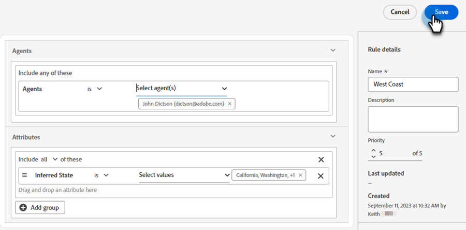Viewport: 466px width, 230px height.
Task: Remove the California, Washington values tag
Action: [300, 175]
